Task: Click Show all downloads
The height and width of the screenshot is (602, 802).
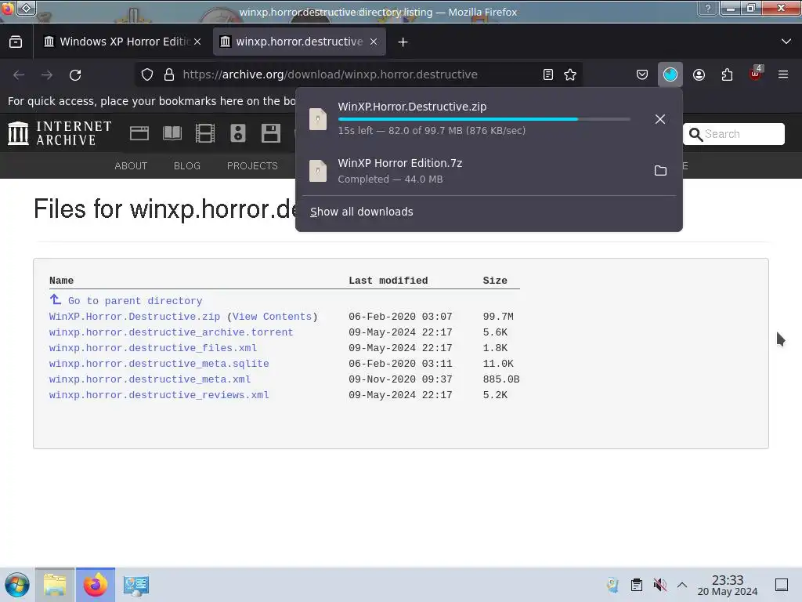Action: pyautogui.click(x=362, y=212)
